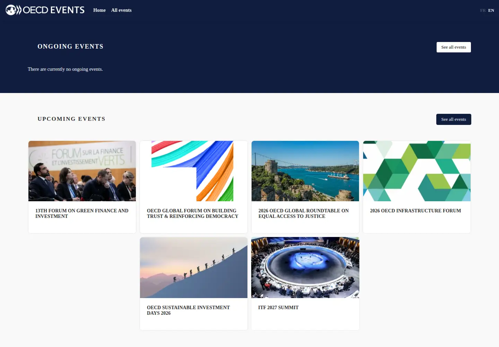This screenshot has width=499, height=347.
Task: Open '2026 OECD Global Roundtable on Equal Access' title
Action: pos(304,213)
